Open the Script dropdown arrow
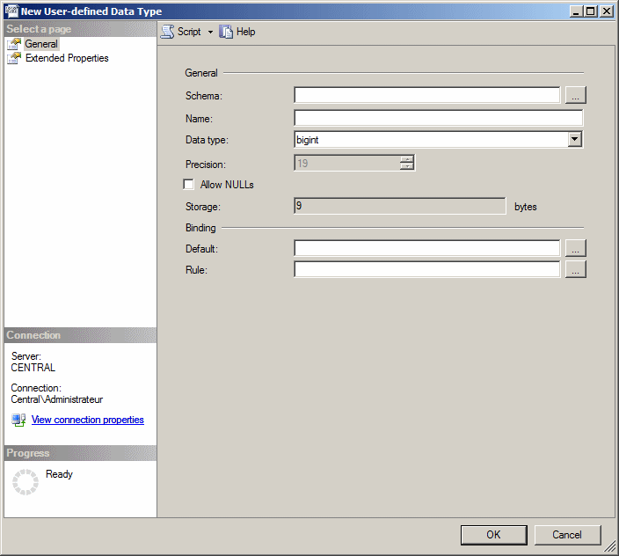The image size is (619, 556). pos(210,32)
